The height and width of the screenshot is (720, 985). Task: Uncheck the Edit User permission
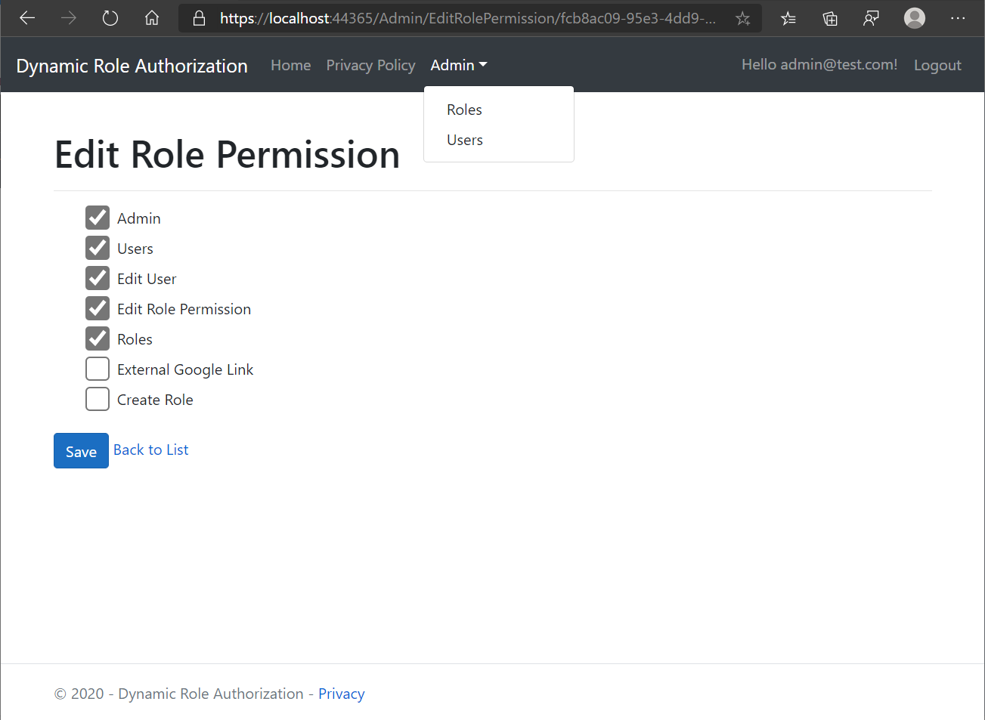click(x=98, y=278)
